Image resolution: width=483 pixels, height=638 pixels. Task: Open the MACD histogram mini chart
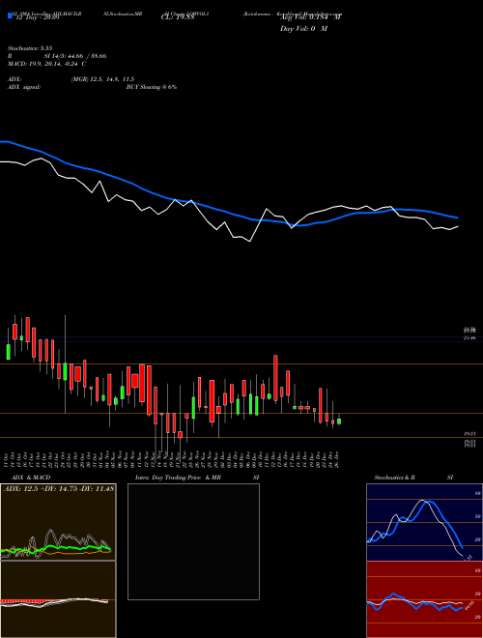coord(58,599)
